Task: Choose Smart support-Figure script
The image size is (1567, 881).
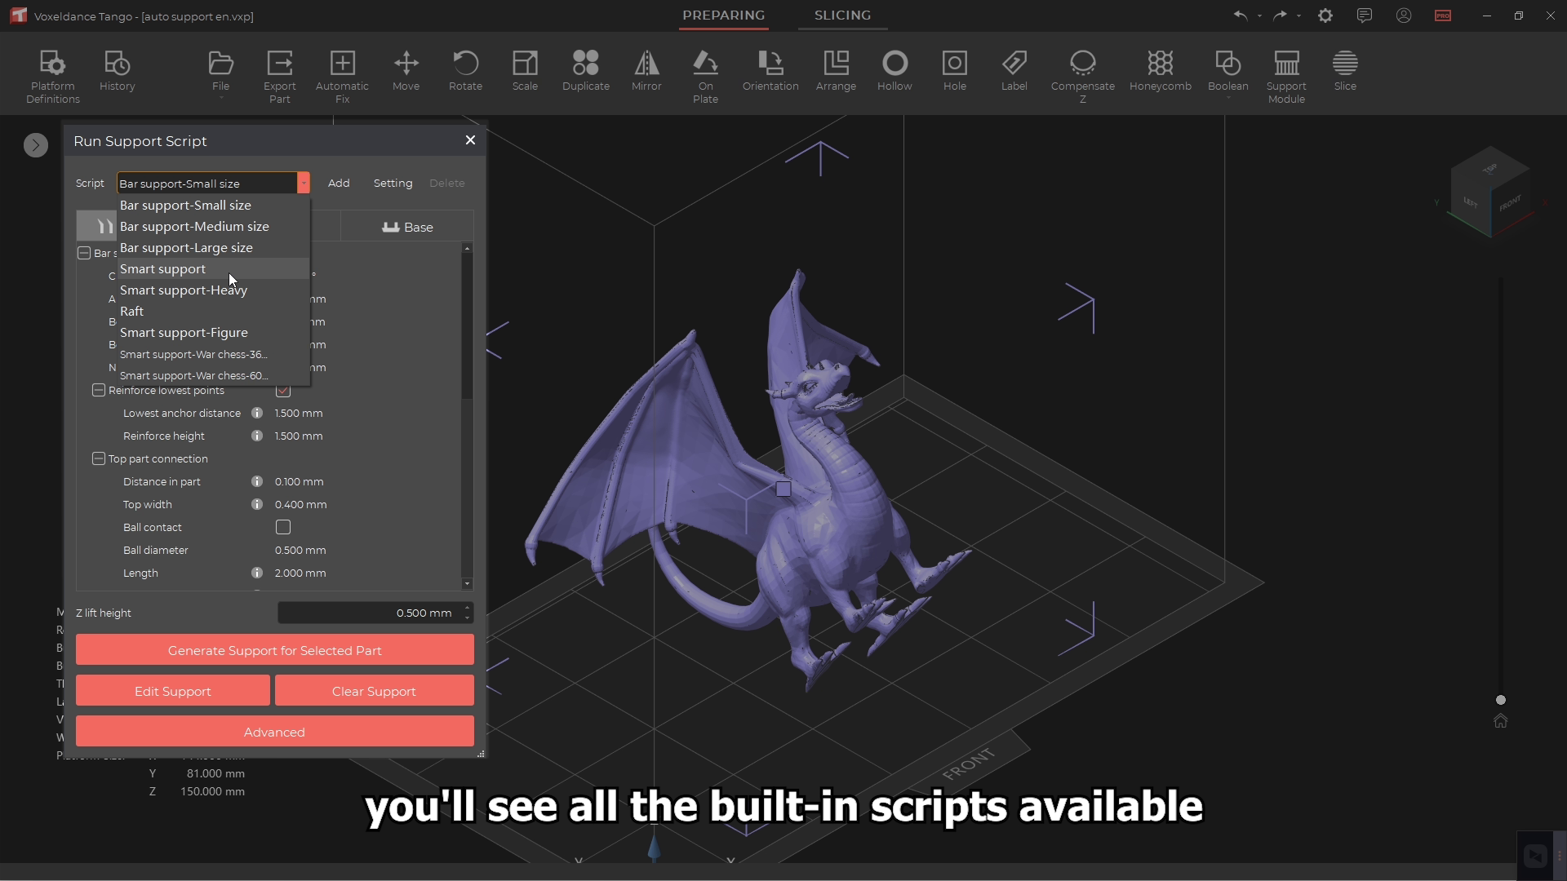Action: pos(213,332)
